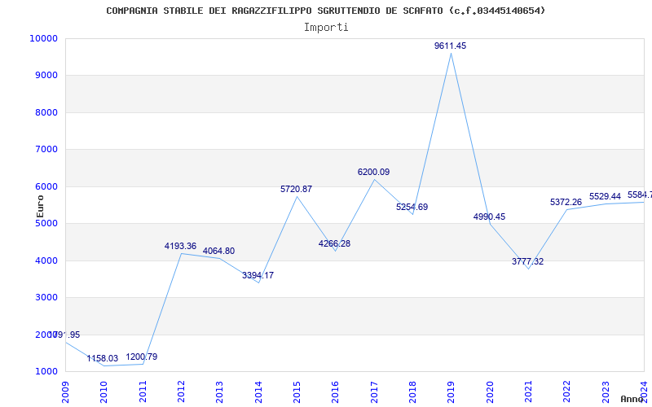Click the 2022 x-axis year label
Screen dimensions: 652x407
[567, 392]
